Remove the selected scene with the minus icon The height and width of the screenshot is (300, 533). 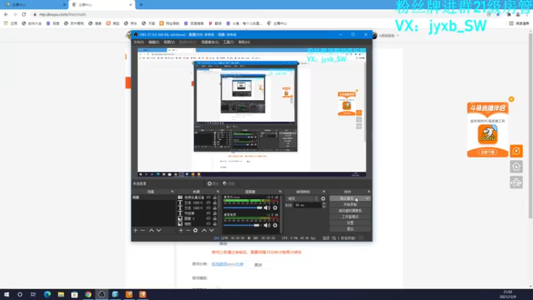coord(143,230)
